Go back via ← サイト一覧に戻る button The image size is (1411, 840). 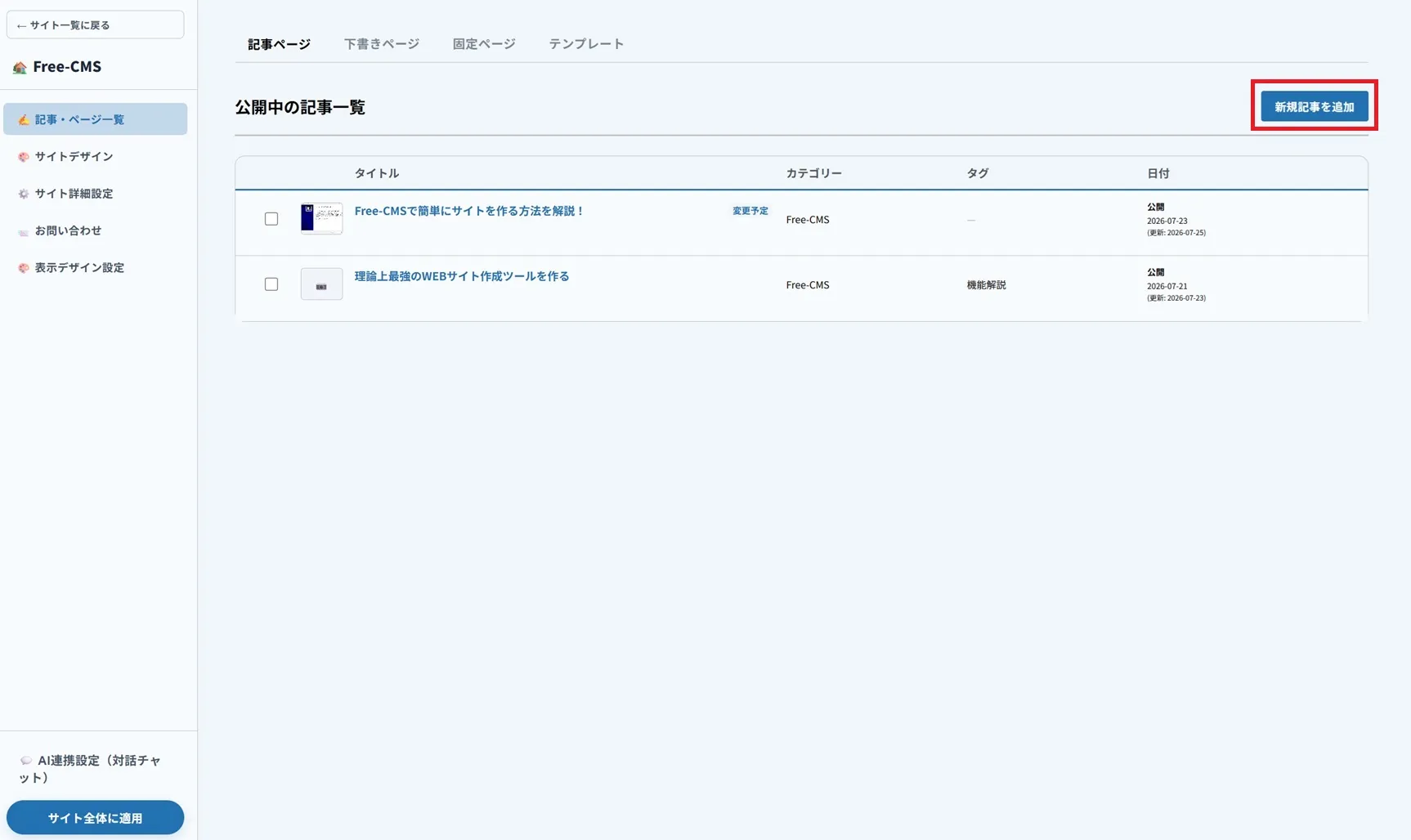(x=95, y=25)
